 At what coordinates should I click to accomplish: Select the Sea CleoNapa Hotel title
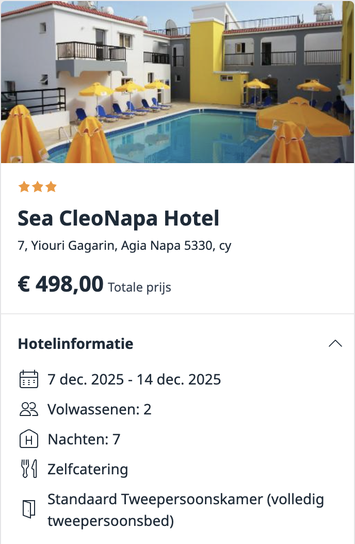coord(119,218)
